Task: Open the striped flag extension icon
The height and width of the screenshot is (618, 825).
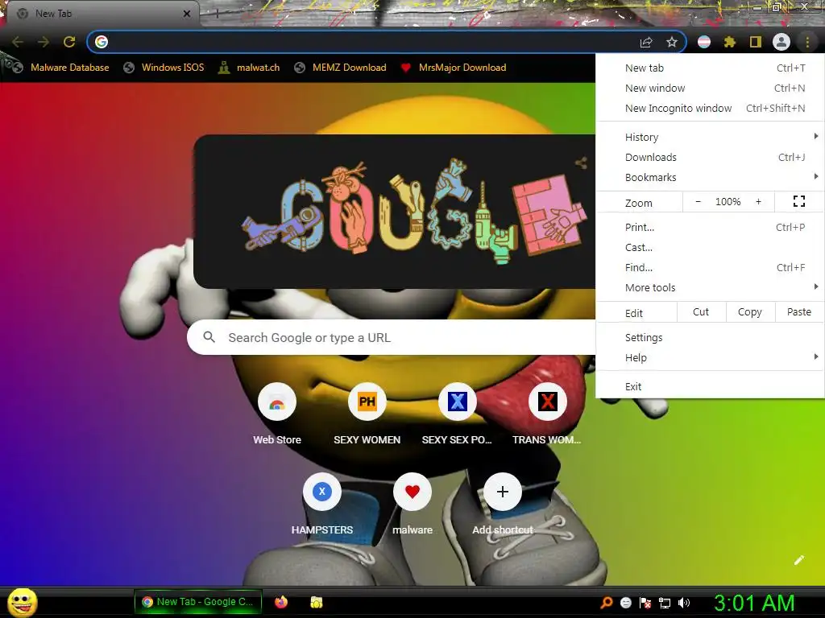Action: (x=704, y=42)
